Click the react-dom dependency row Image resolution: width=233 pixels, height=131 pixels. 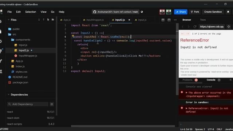[31, 118]
